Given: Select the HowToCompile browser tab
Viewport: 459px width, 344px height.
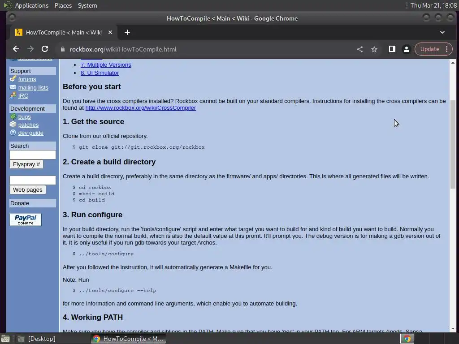Looking at the screenshot, I should coord(64,32).
